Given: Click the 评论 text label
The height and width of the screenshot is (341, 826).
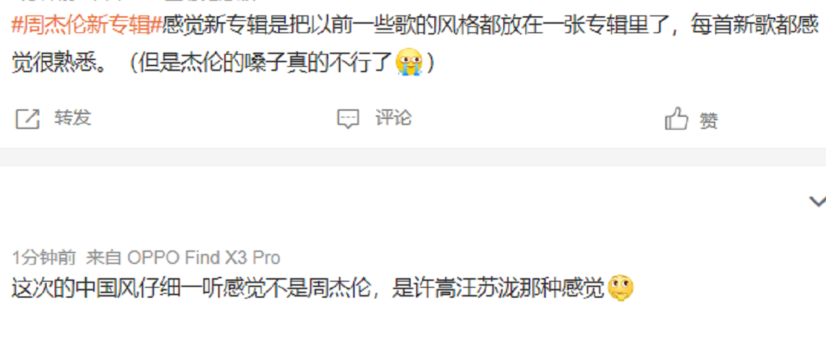Looking at the screenshot, I should click(x=394, y=118).
